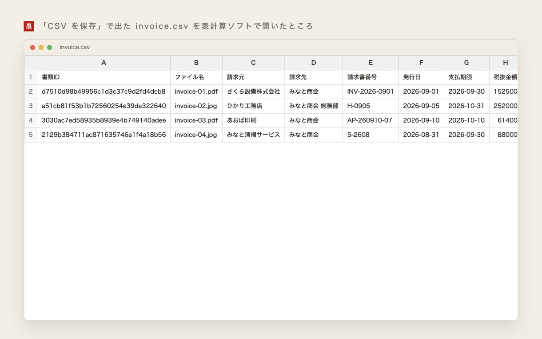Select column C header

pyautogui.click(x=253, y=63)
